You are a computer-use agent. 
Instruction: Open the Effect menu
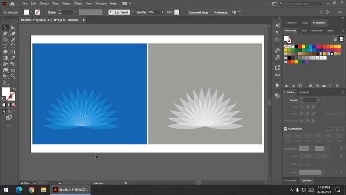(78, 4)
